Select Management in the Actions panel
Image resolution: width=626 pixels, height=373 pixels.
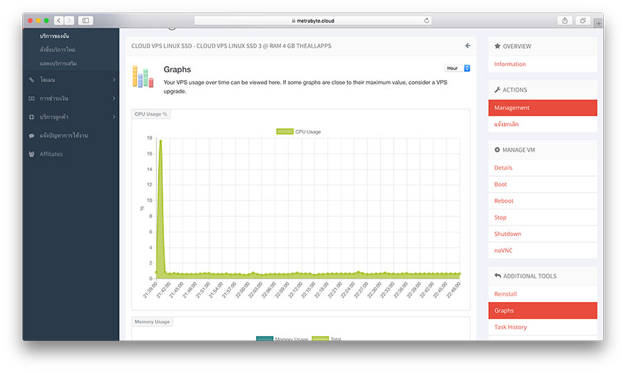(543, 108)
